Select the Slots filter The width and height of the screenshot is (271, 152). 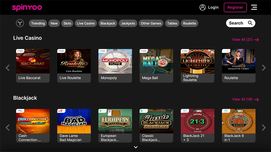pyautogui.click(x=67, y=23)
